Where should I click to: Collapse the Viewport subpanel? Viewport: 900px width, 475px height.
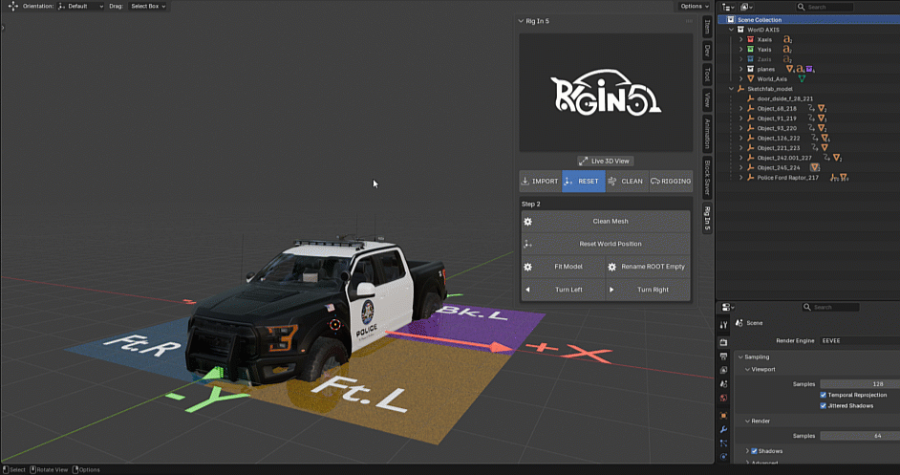click(747, 370)
